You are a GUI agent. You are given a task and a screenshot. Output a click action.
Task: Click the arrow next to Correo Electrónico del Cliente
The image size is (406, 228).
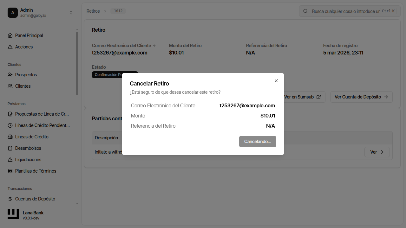[154, 45]
